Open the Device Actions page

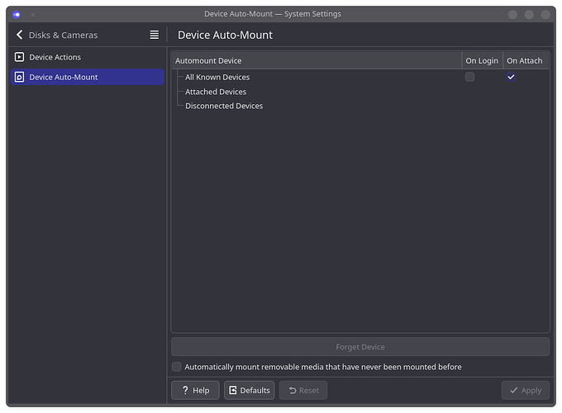tap(88, 57)
